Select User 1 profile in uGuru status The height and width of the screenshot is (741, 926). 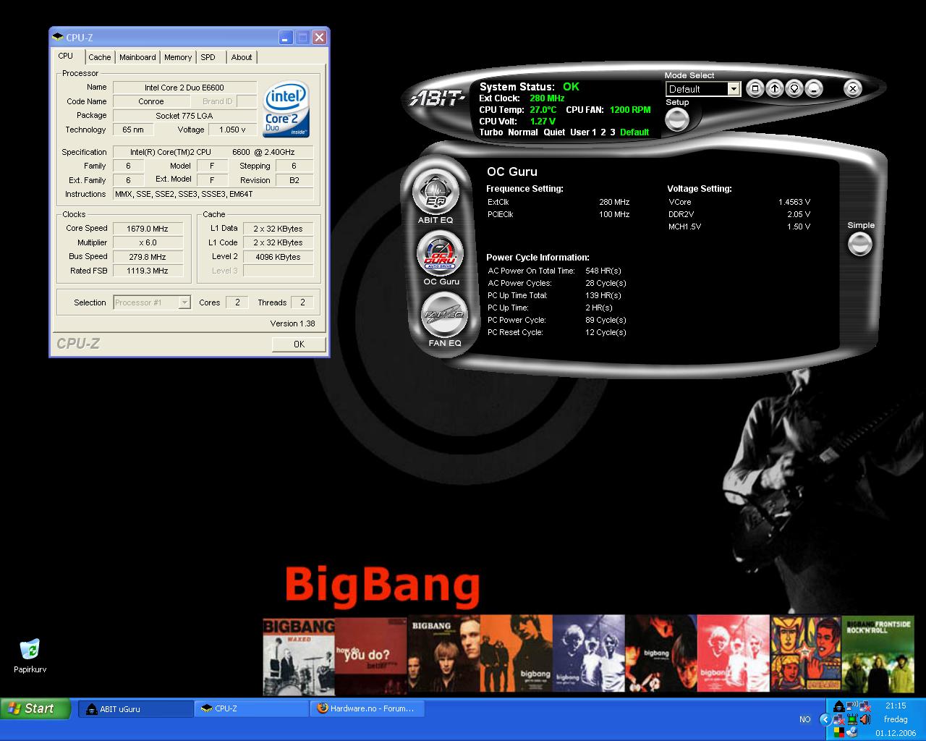tap(583, 132)
